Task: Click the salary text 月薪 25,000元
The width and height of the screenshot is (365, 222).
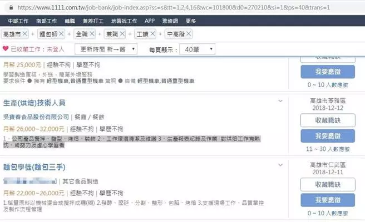Action: click(22, 65)
